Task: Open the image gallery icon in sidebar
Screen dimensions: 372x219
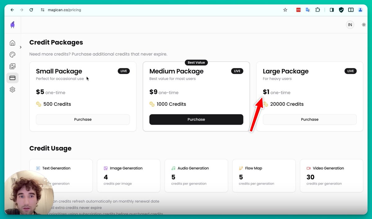Action: (x=12, y=66)
